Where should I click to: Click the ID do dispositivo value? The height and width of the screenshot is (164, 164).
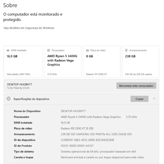87,140
